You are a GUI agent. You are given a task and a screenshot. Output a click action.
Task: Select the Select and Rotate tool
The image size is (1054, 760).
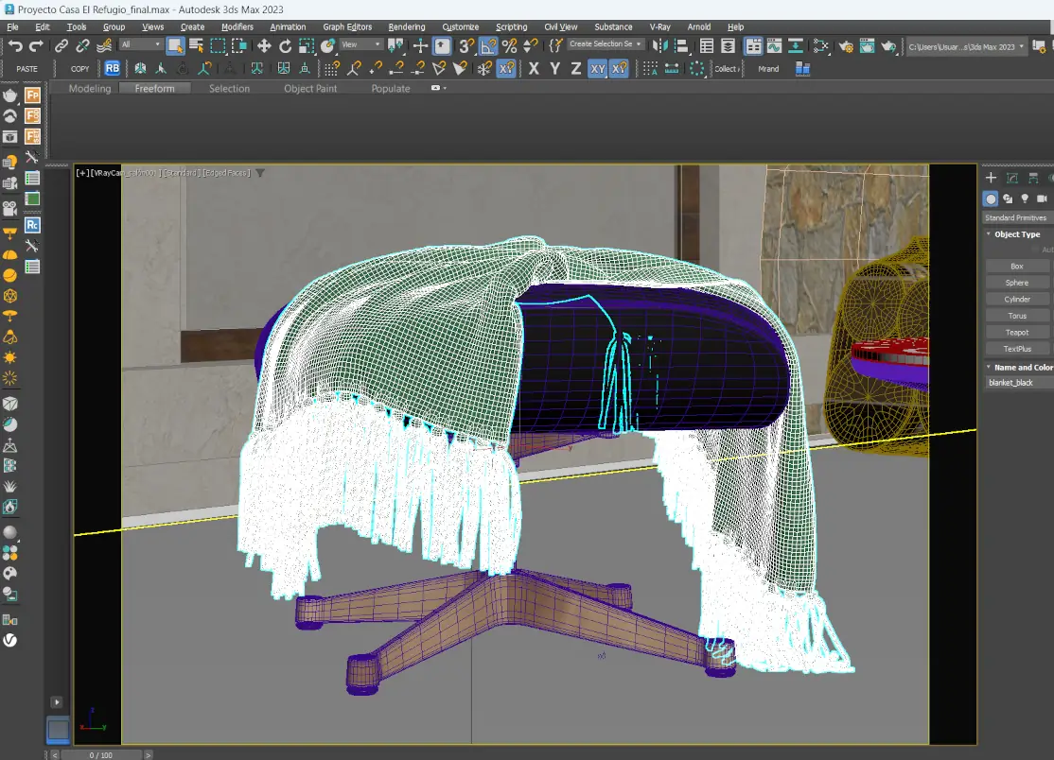[x=285, y=45]
